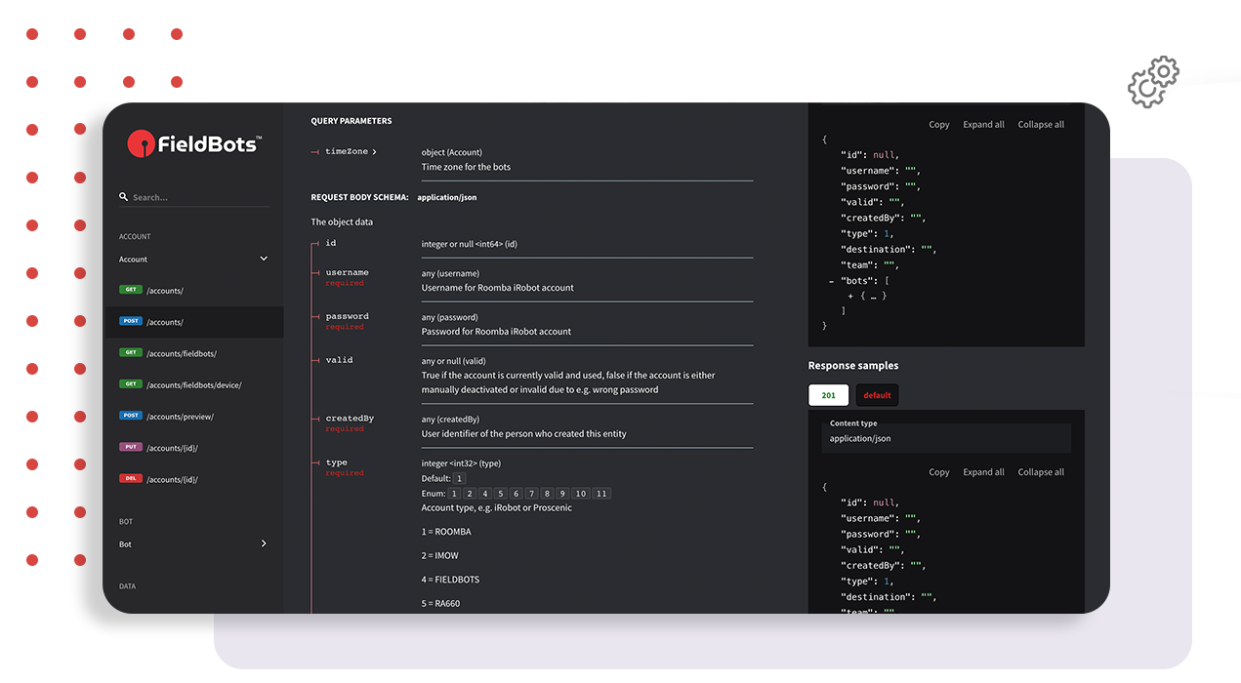The height and width of the screenshot is (683, 1241).
Task: Click Copy in the request body sample
Action: coord(938,124)
